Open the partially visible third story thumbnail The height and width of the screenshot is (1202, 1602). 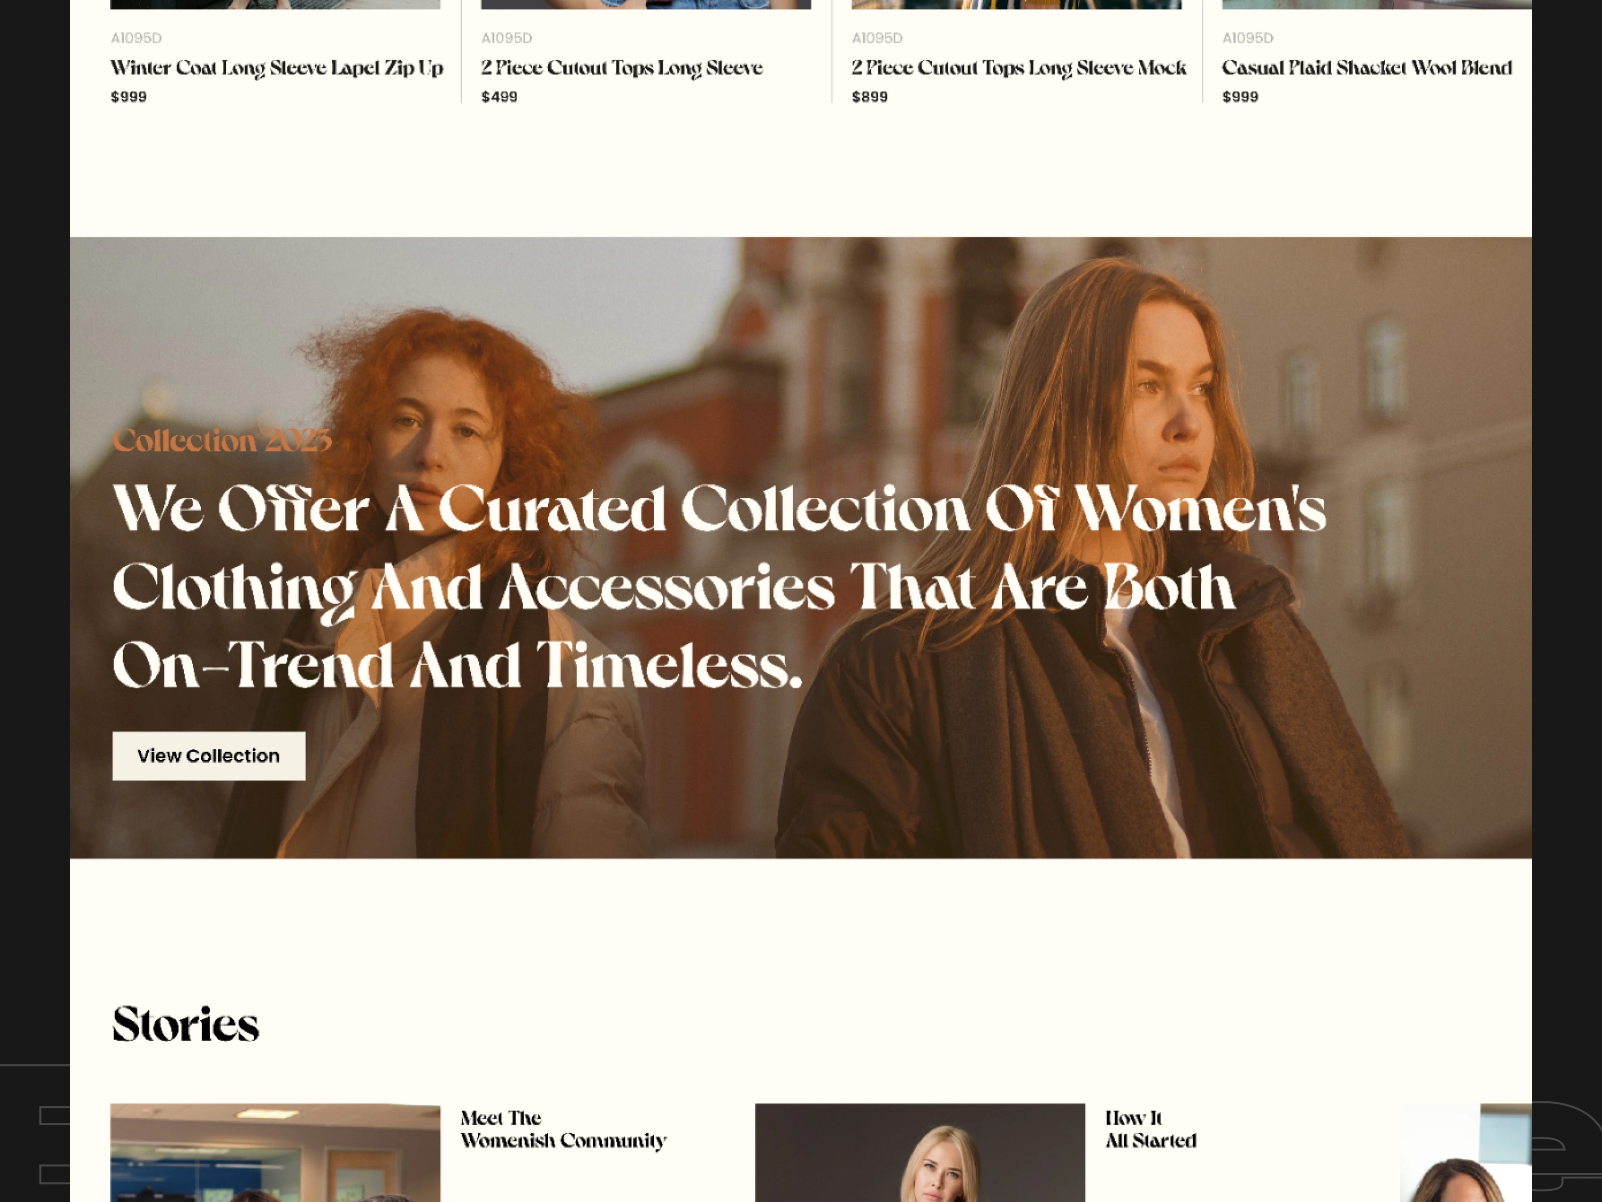tap(1465, 1153)
